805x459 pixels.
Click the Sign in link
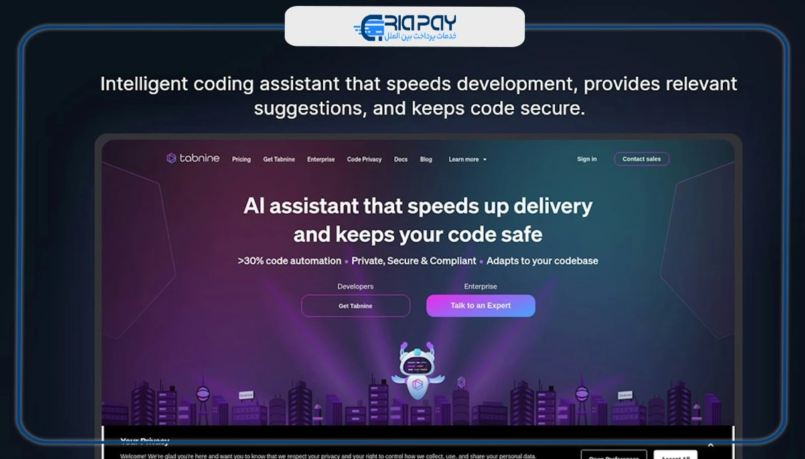click(587, 159)
